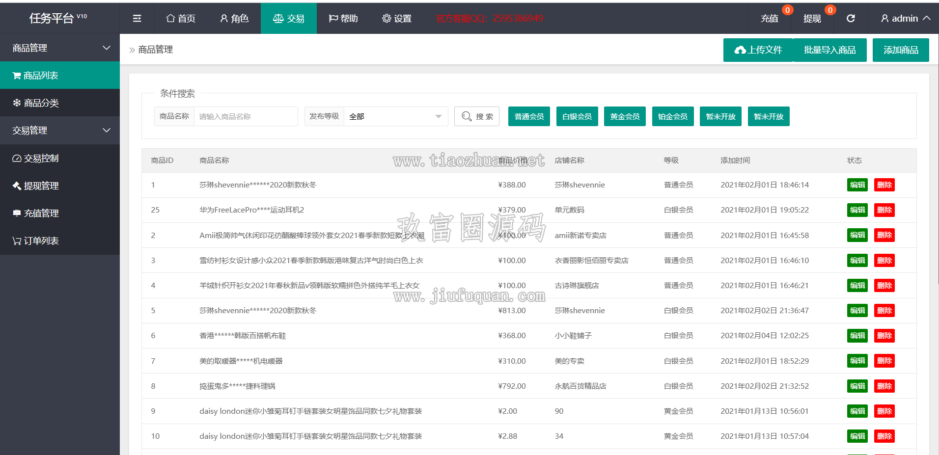Click the 商品名称 search input field

pos(246,116)
